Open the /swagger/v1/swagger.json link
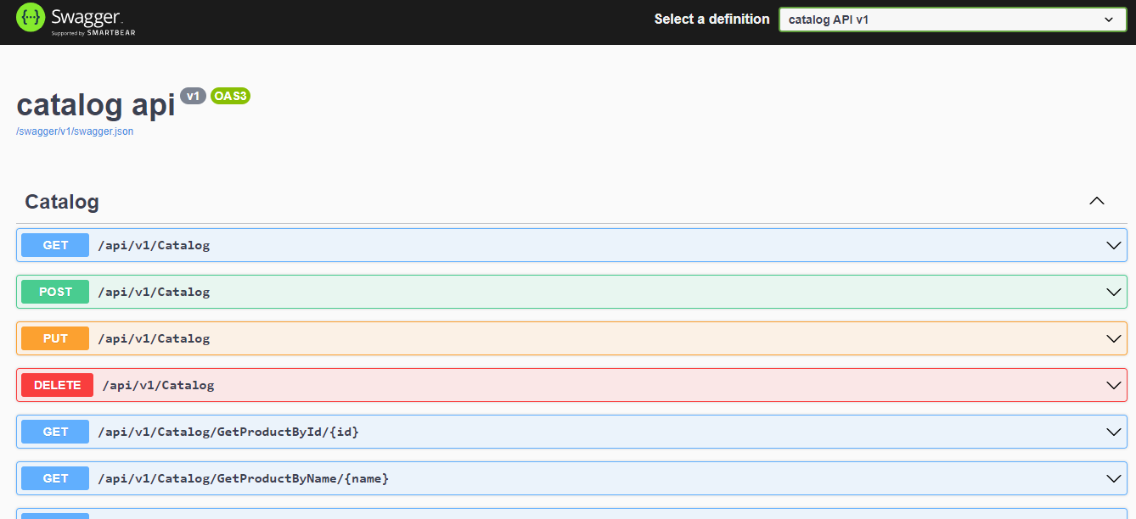 [x=75, y=131]
